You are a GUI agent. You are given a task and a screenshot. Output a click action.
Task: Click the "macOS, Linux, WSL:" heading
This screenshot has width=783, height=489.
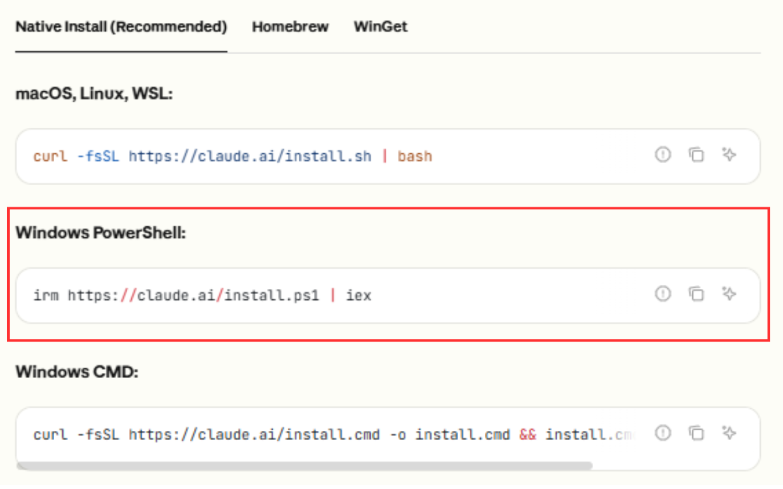coord(94,93)
